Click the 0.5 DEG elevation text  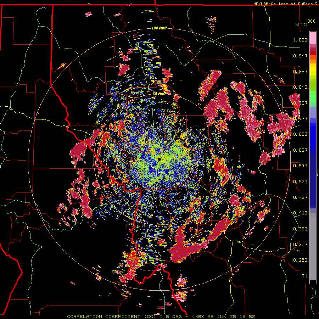point(171,317)
